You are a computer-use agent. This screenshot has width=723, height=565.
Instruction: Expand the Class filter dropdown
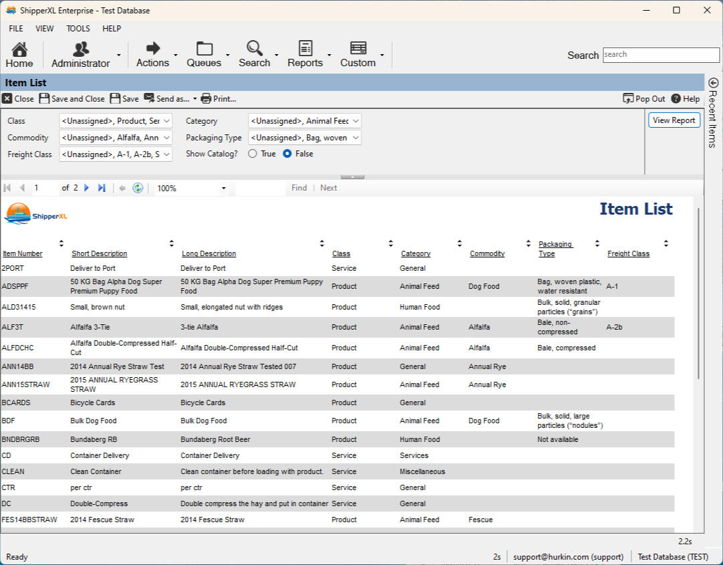(166, 121)
